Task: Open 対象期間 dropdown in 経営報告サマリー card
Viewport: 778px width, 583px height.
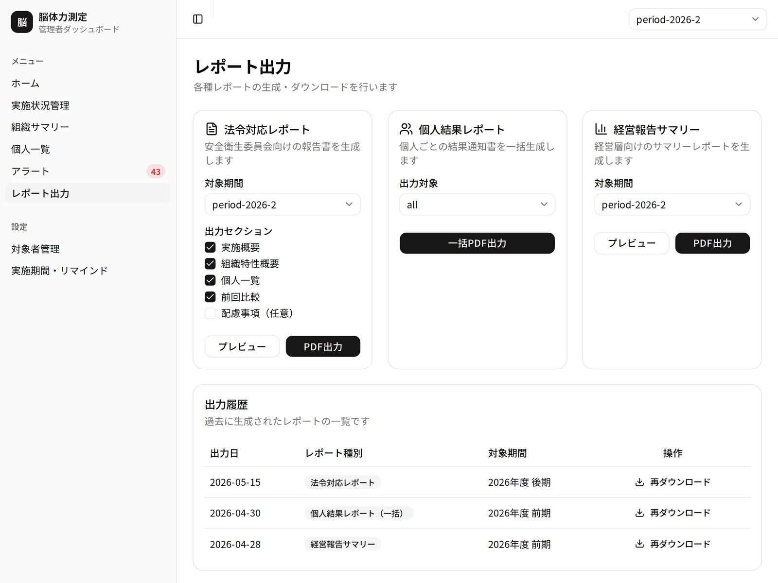Action: click(672, 205)
